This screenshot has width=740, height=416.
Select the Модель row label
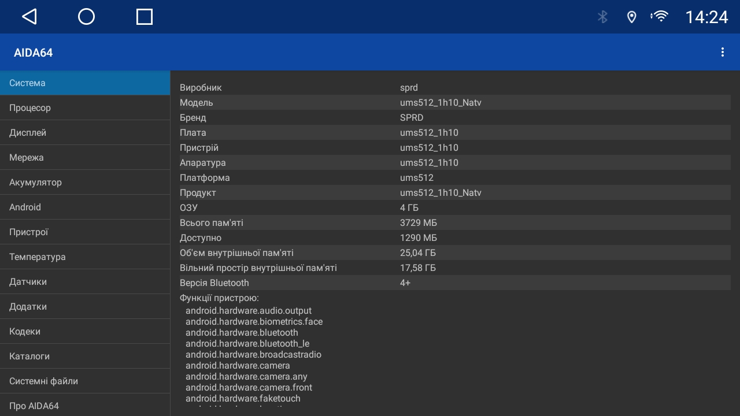[196, 103]
